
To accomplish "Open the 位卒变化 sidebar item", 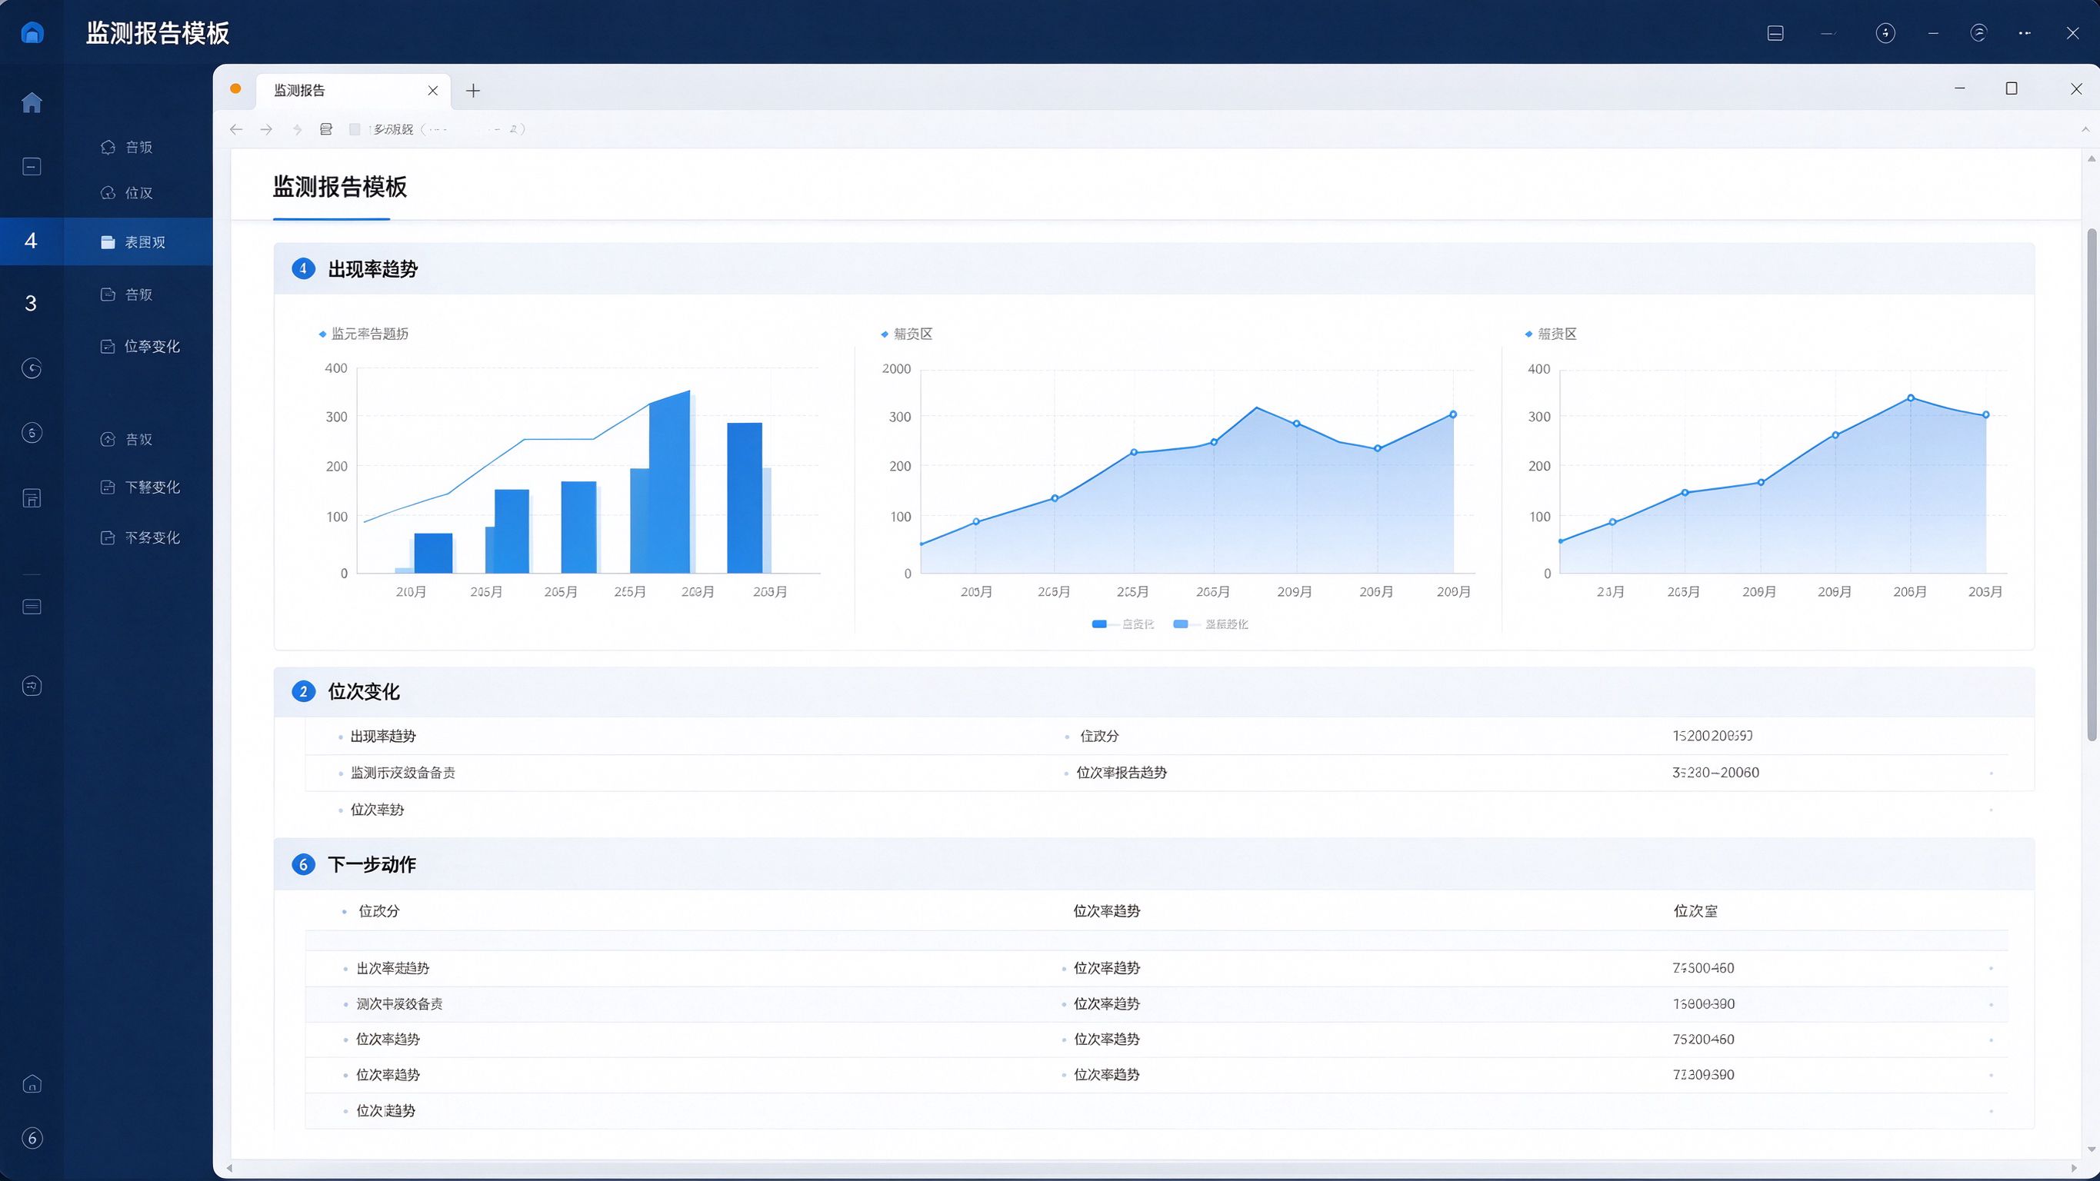I will click(x=140, y=347).
